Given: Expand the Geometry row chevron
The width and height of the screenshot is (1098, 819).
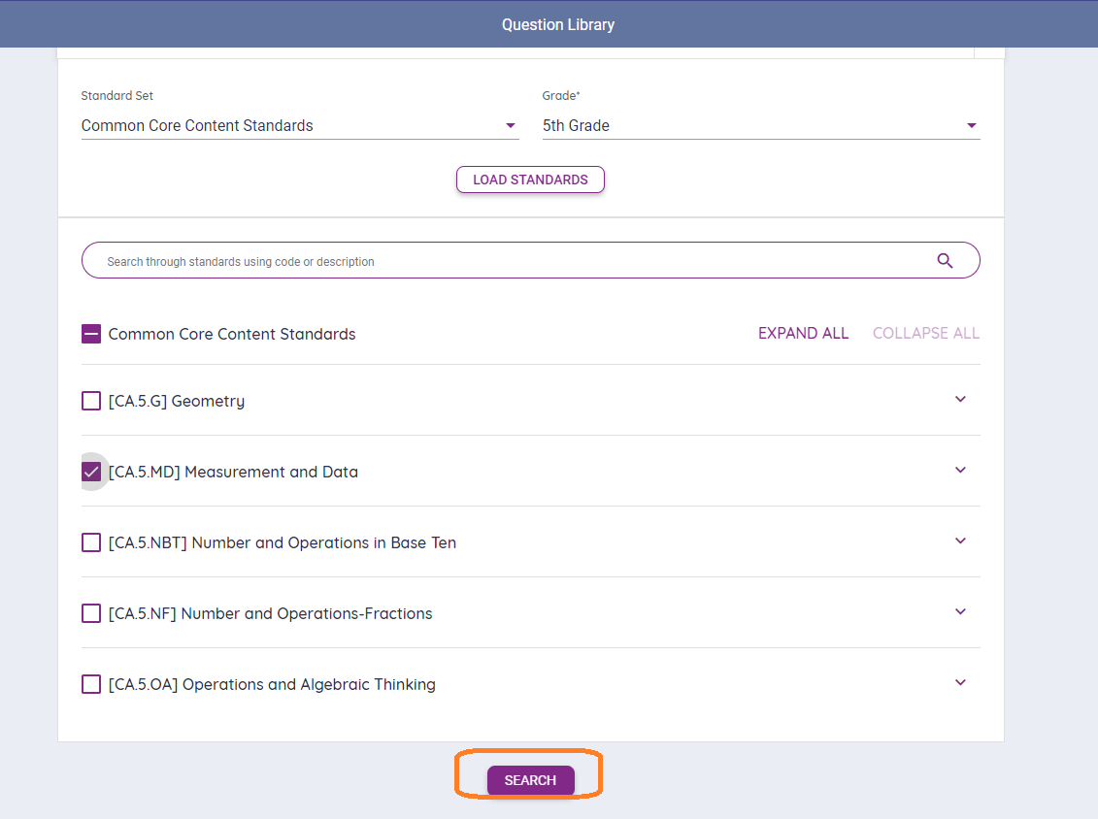Looking at the screenshot, I should 960,400.
